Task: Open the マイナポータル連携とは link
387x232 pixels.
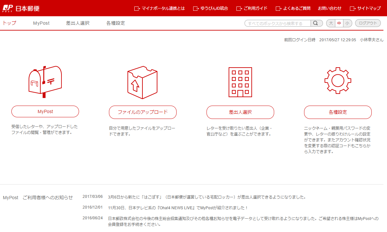Action: pos(163,8)
